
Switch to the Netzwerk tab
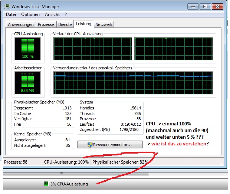pos(104,24)
